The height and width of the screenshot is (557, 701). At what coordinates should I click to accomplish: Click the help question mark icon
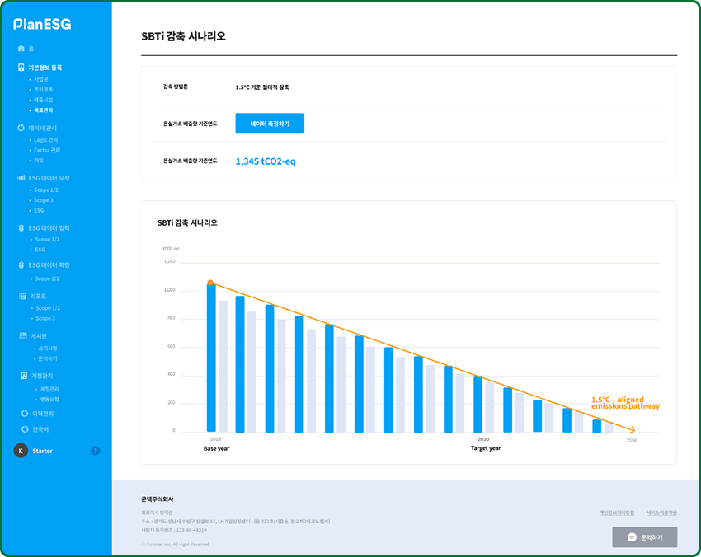pos(96,451)
